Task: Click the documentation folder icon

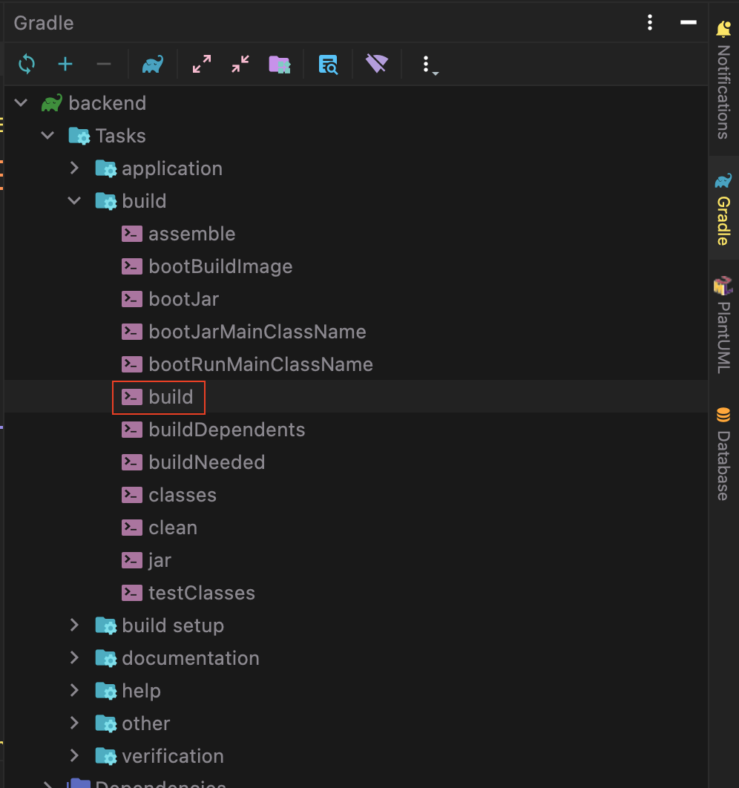Action: click(105, 658)
